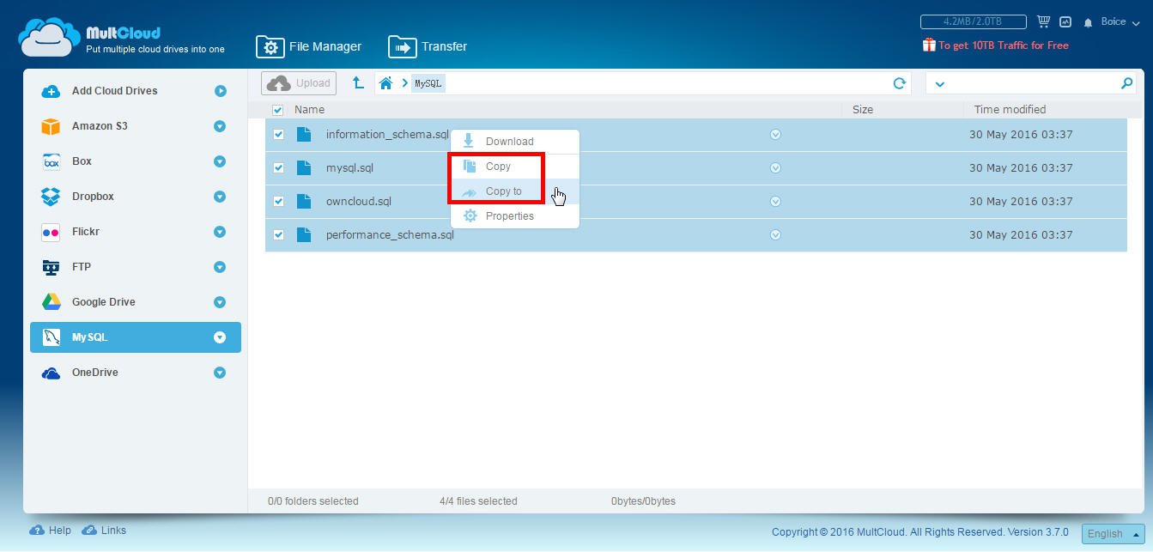The width and height of the screenshot is (1153, 552).
Task: Uncheck the owncloud.sql file checkbox
Action: pyautogui.click(x=278, y=202)
